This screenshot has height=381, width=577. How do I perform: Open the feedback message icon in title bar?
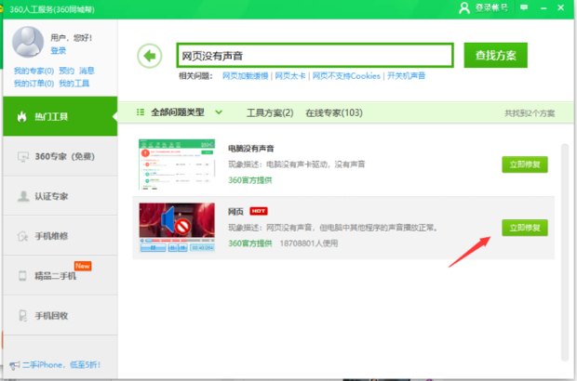[524, 7]
